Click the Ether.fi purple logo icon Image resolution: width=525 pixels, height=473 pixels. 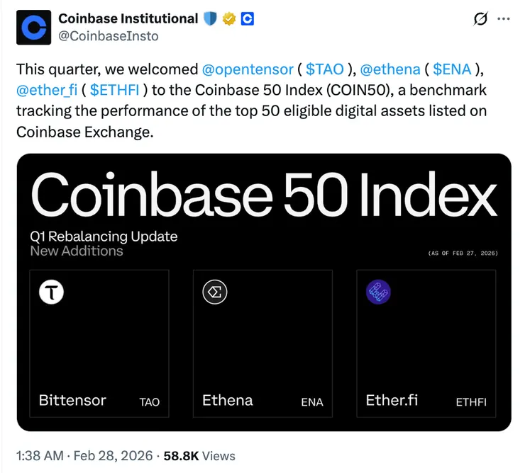(377, 292)
